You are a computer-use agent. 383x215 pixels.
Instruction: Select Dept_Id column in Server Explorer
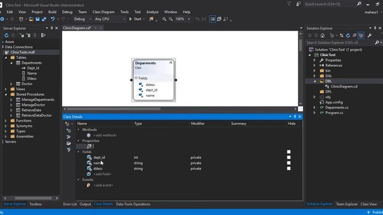tap(33, 68)
